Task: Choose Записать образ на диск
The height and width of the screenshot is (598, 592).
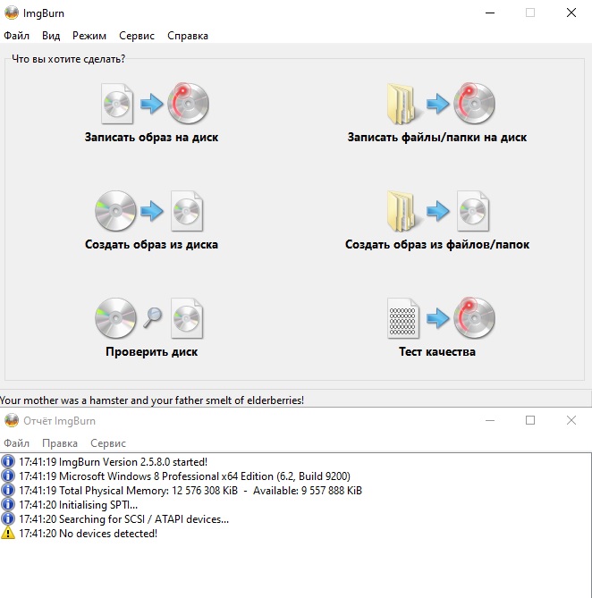Action: [x=151, y=137]
